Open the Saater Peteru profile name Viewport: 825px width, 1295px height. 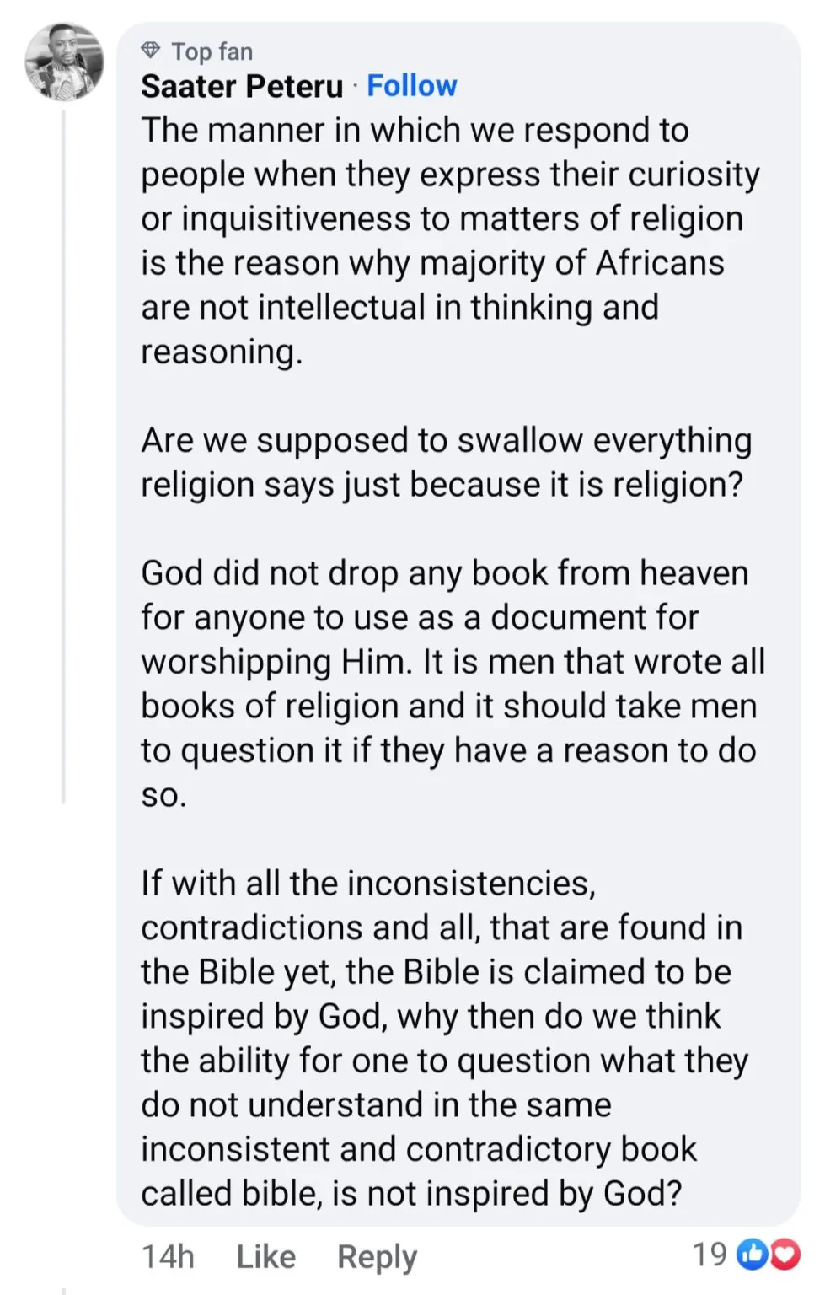click(x=242, y=86)
